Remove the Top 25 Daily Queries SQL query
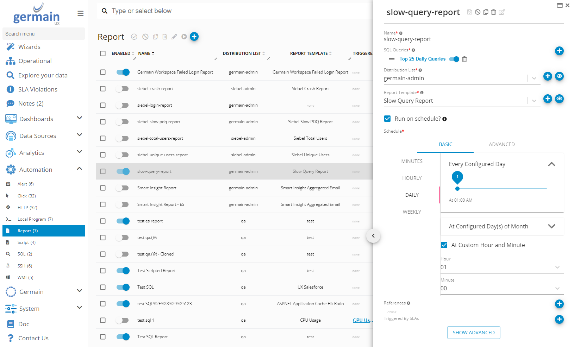Viewport: 574px width, 347px height. point(464,59)
